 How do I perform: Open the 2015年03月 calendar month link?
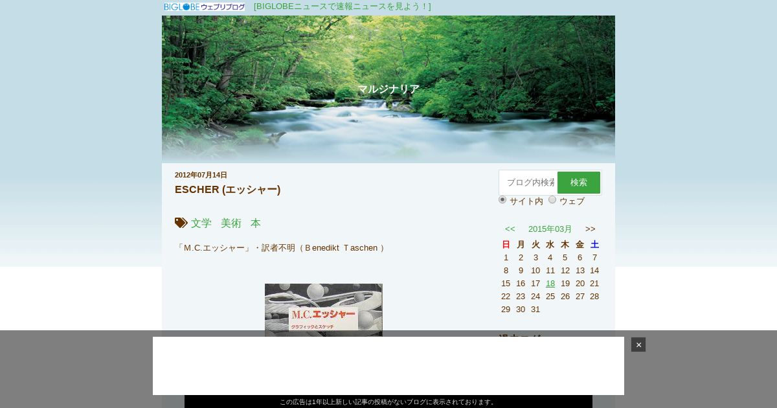(550, 229)
